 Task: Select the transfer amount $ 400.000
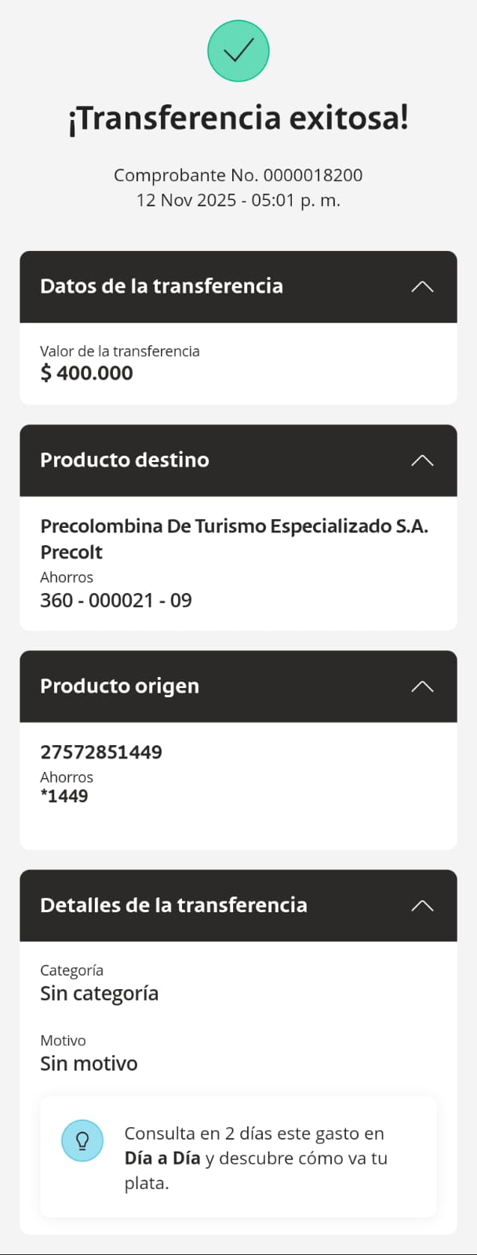pyautogui.click(x=87, y=373)
